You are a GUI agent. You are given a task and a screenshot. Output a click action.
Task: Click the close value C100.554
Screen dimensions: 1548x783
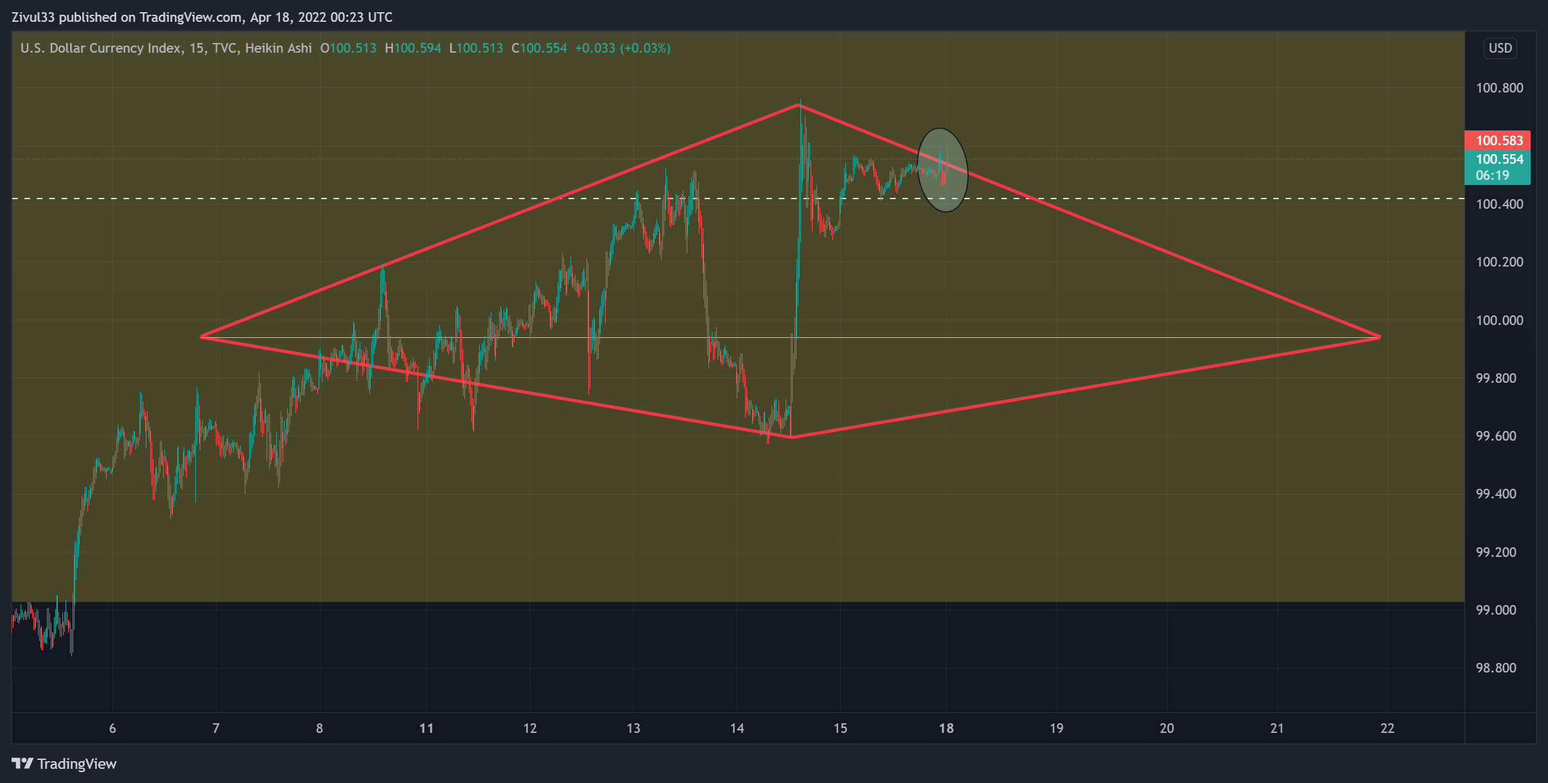coord(539,48)
